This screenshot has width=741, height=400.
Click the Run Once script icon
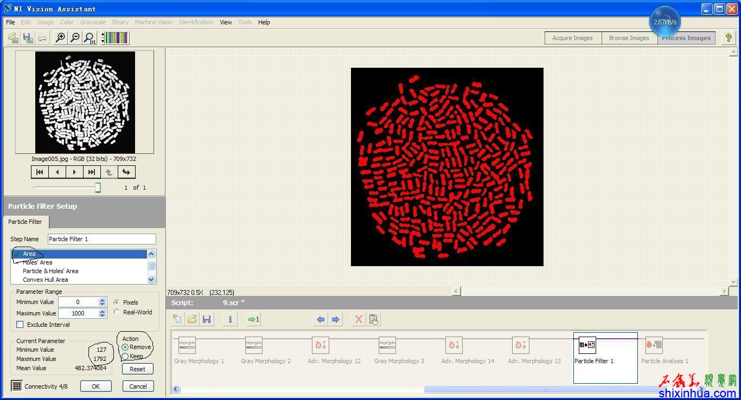tap(253, 319)
